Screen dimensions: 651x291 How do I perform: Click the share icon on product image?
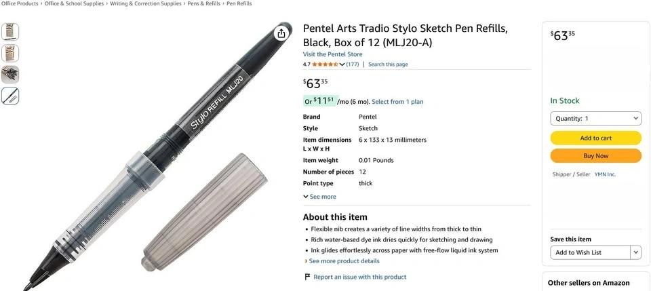coord(281,33)
